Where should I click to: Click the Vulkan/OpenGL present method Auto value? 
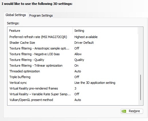[x=78, y=100]
